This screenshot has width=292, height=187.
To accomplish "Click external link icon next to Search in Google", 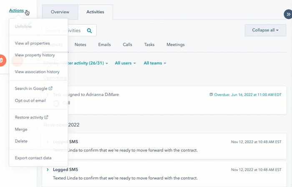I will pyautogui.click(x=50, y=88).
